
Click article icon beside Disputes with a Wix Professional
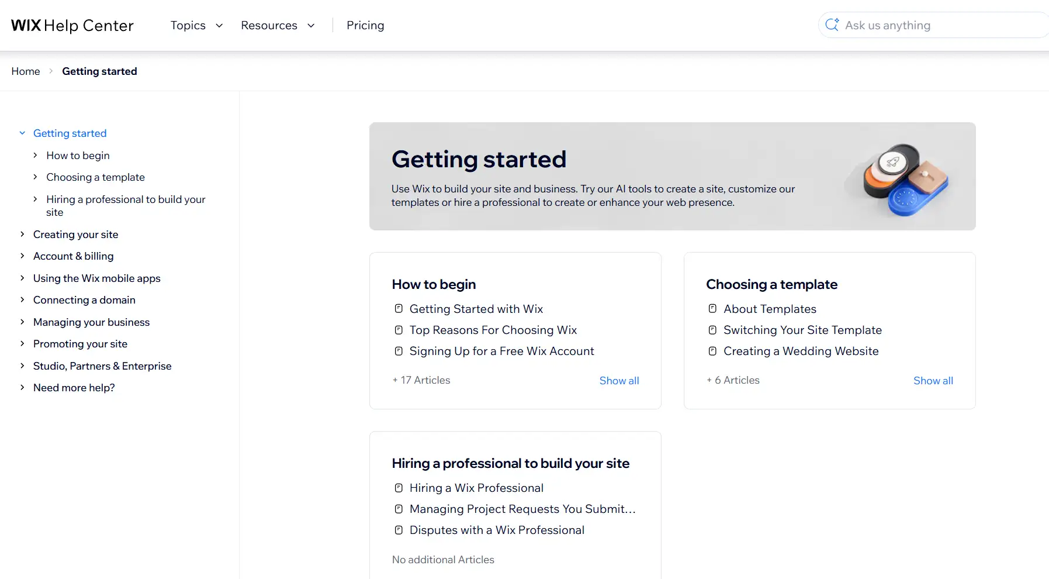(x=399, y=530)
